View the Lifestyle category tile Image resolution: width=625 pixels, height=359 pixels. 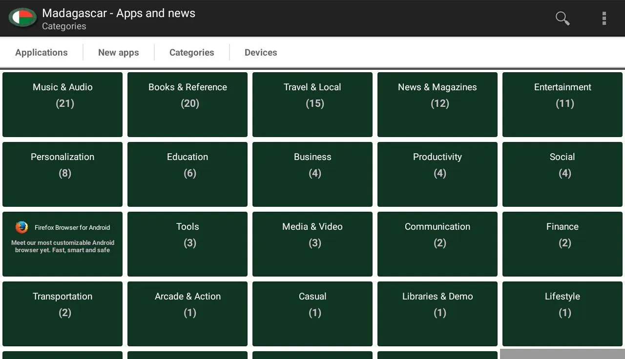pyautogui.click(x=562, y=314)
